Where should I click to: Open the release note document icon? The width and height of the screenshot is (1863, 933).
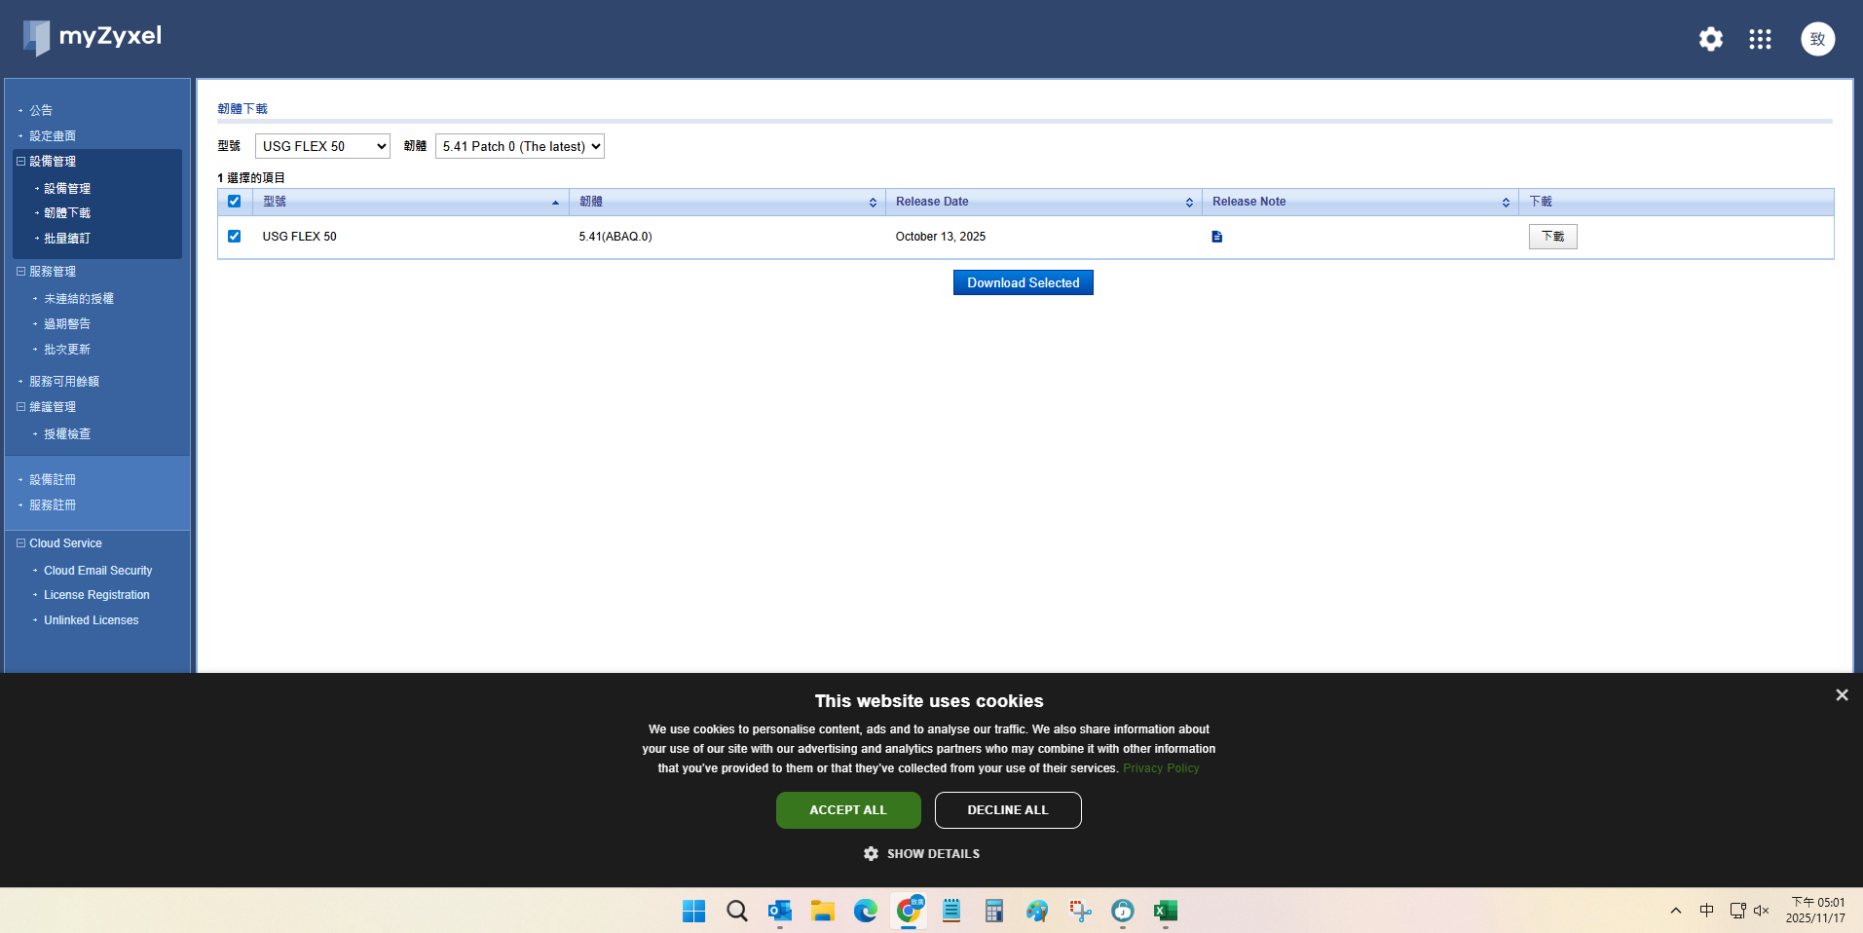tap(1216, 237)
